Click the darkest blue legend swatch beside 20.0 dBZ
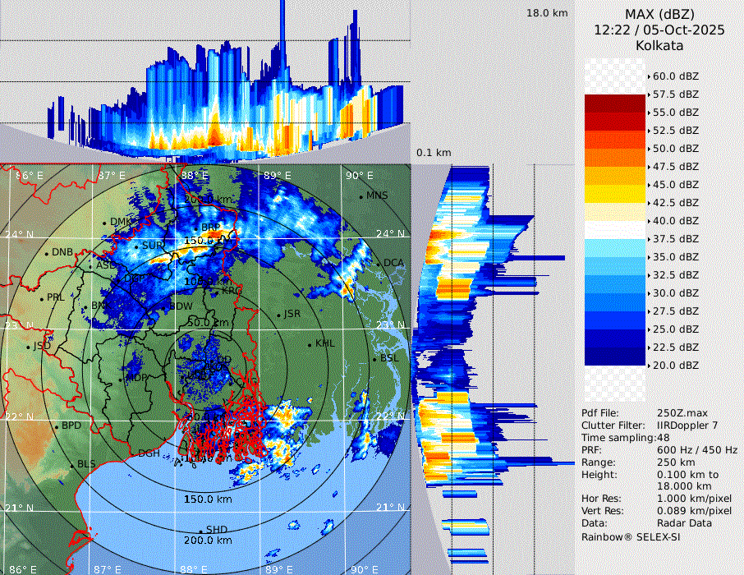The image size is (744, 575). point(615,356)
